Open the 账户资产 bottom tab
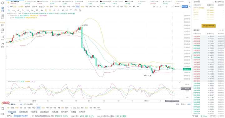Screen dimensions: 225x118 (64, 112)
